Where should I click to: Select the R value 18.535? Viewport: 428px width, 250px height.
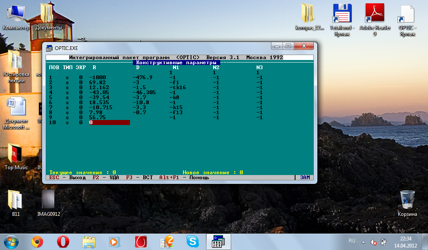99,102
